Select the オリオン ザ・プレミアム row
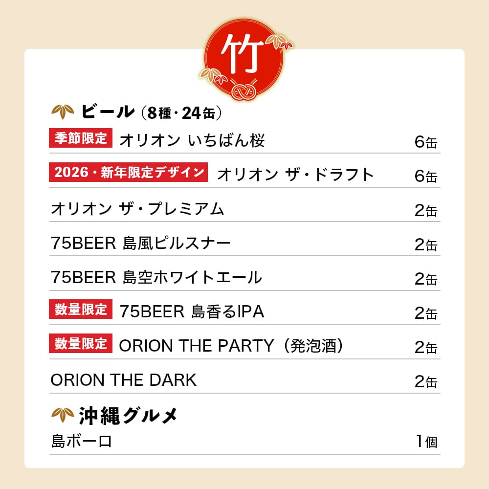This screenshot has height=489, width=489. coord(137,209)
